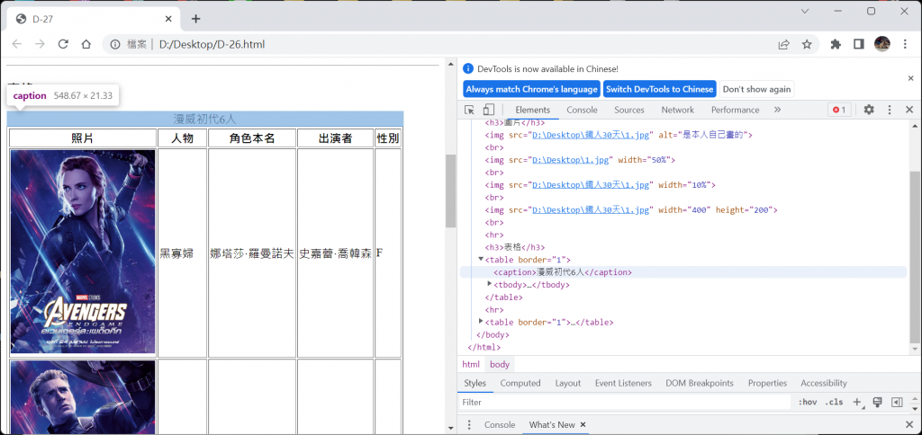The image size is (922, 435).
Task: Open the Sources tab
Action: point(629,110)
